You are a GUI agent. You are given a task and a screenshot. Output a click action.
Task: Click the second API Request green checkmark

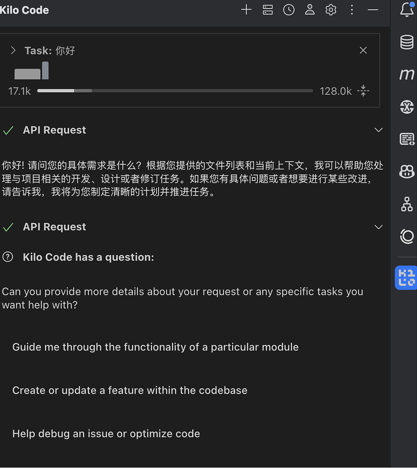click(8, 227)
